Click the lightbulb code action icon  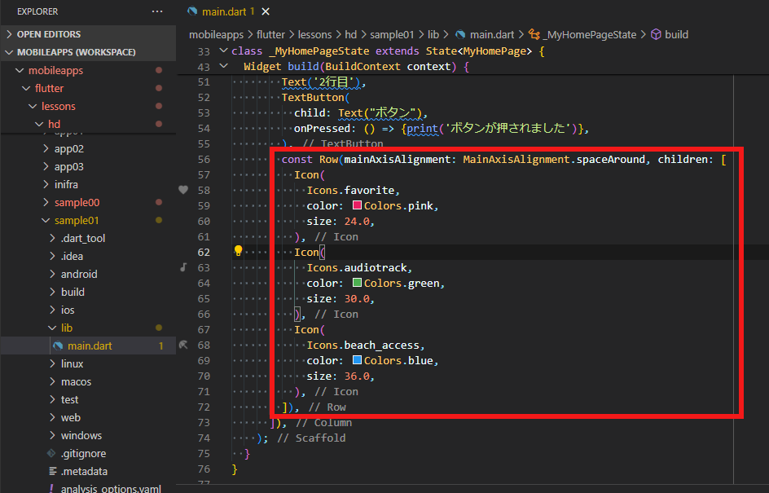[239, 252]
